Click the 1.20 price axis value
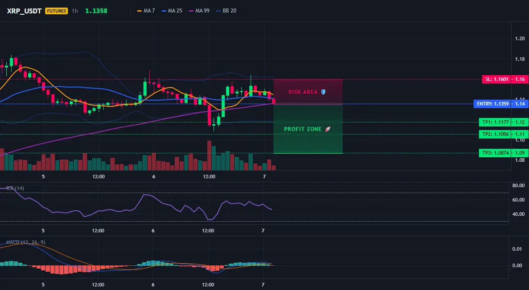The height and width of the screenshot is (290, 529). click(x=520, y=38)
